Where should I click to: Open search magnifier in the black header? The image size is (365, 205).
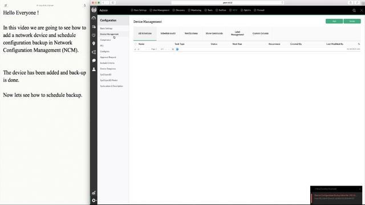click(x=354, y=10)
